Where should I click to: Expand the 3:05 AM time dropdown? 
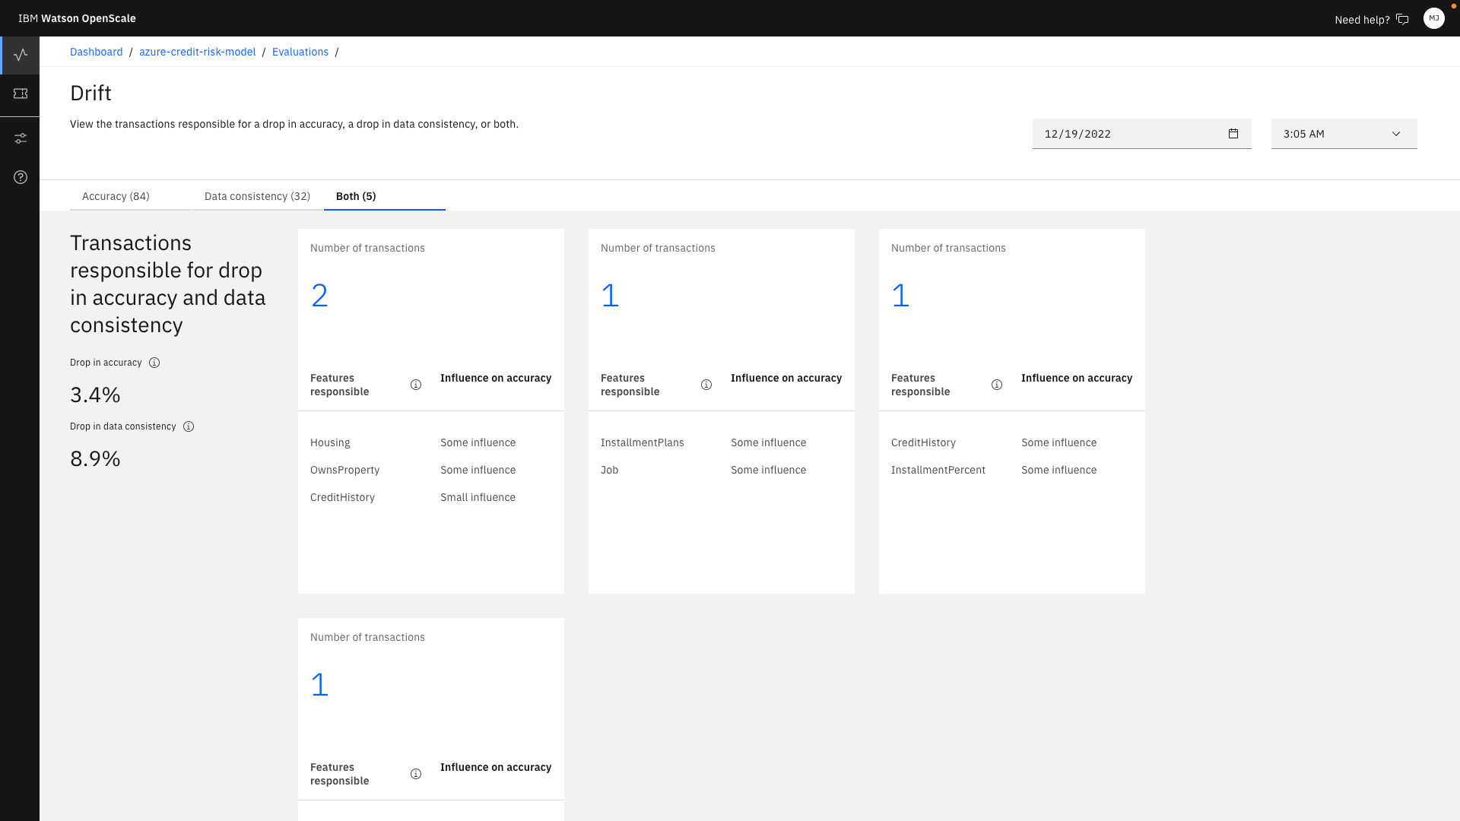(x=1344, y=134)
